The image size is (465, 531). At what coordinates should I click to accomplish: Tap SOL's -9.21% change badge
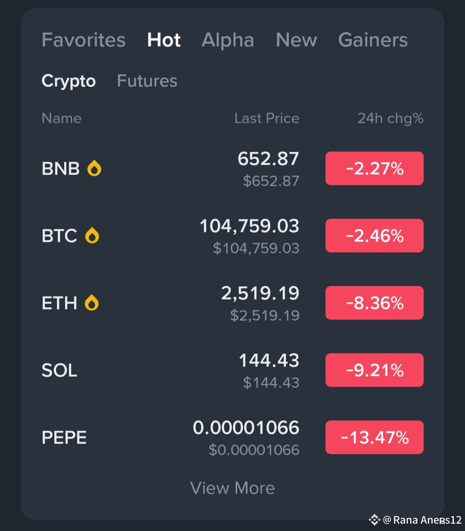point(374,370)
